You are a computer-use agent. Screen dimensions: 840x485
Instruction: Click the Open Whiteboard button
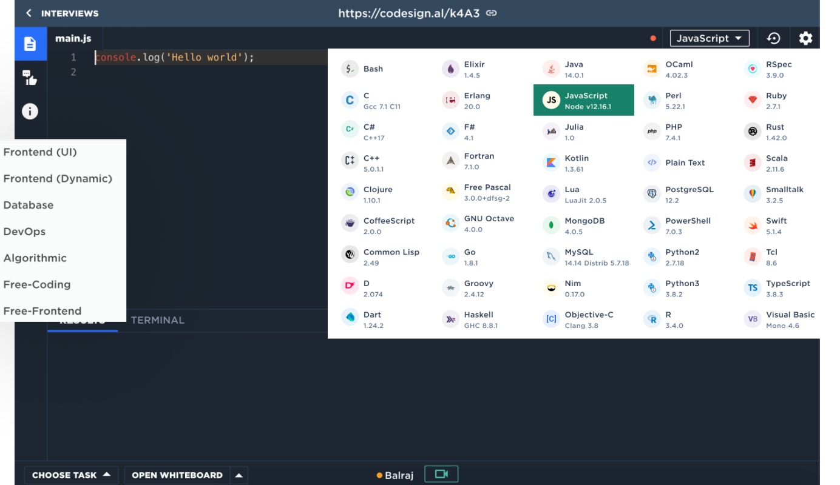177,475
